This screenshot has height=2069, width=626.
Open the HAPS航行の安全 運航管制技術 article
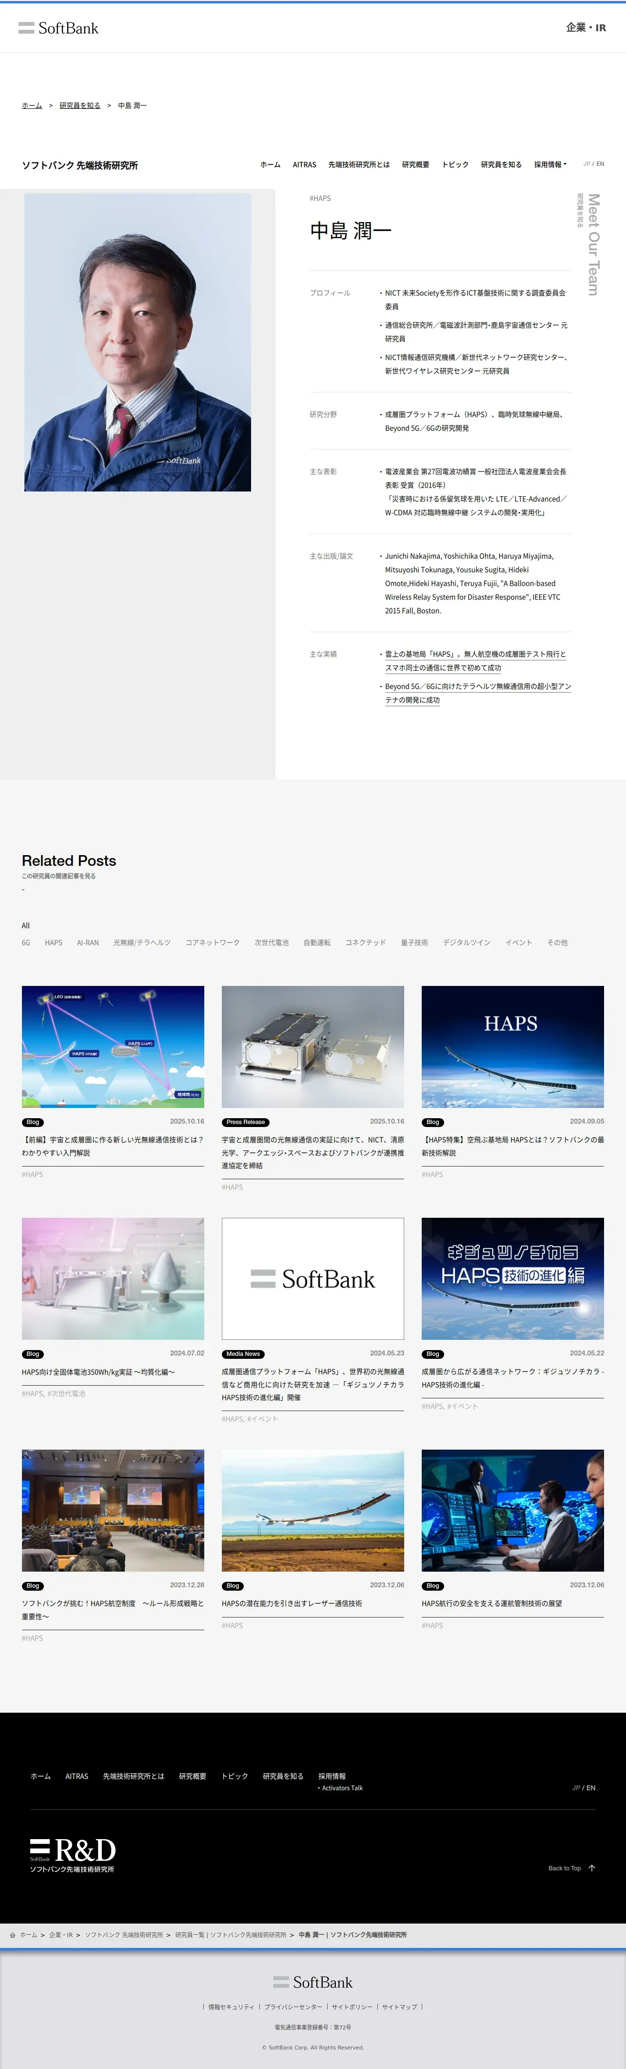click(492, 1603)
